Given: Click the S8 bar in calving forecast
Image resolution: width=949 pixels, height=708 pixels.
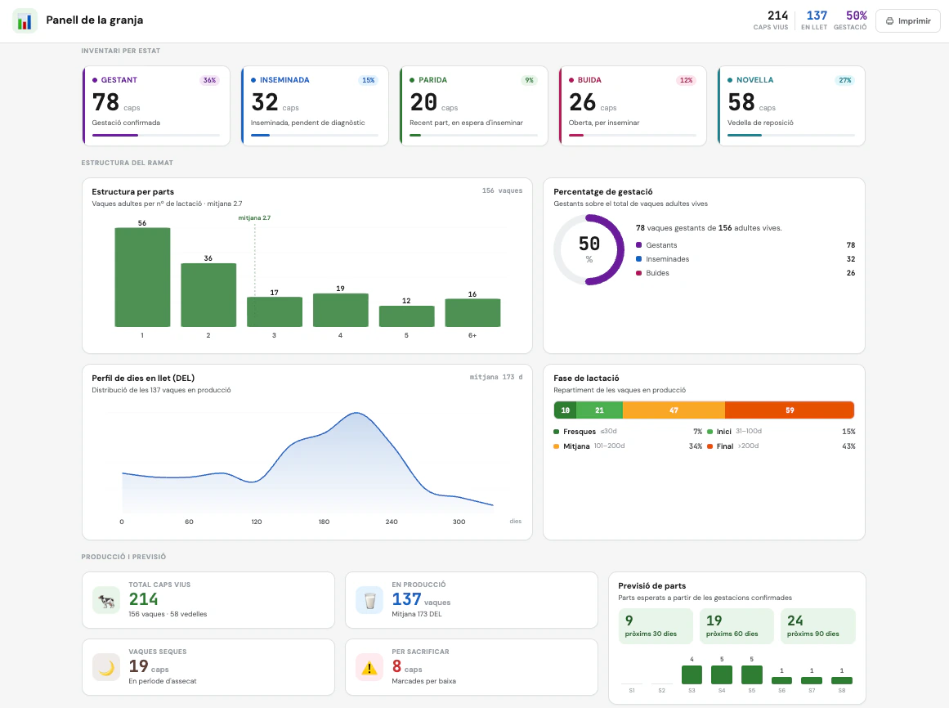Looking at the screenshot, I should 842,681.
